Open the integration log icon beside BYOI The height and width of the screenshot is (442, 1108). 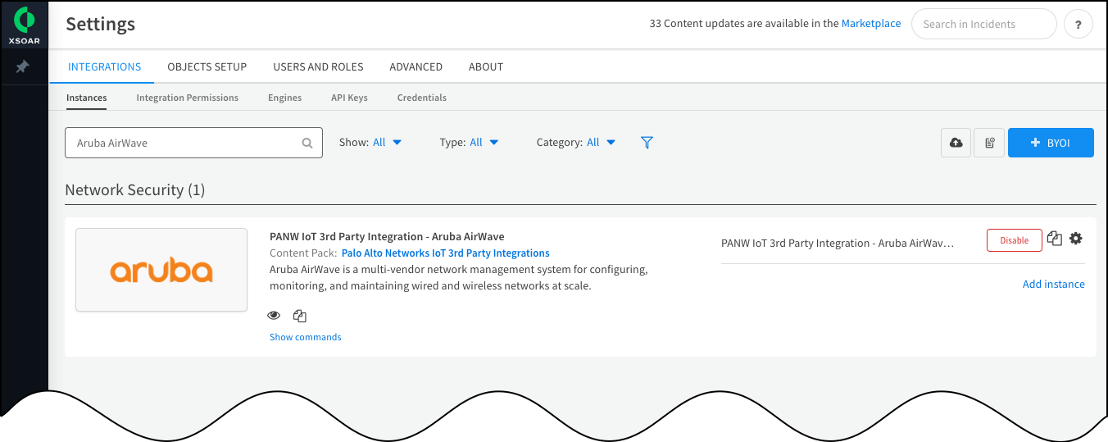tap(989, 143)
